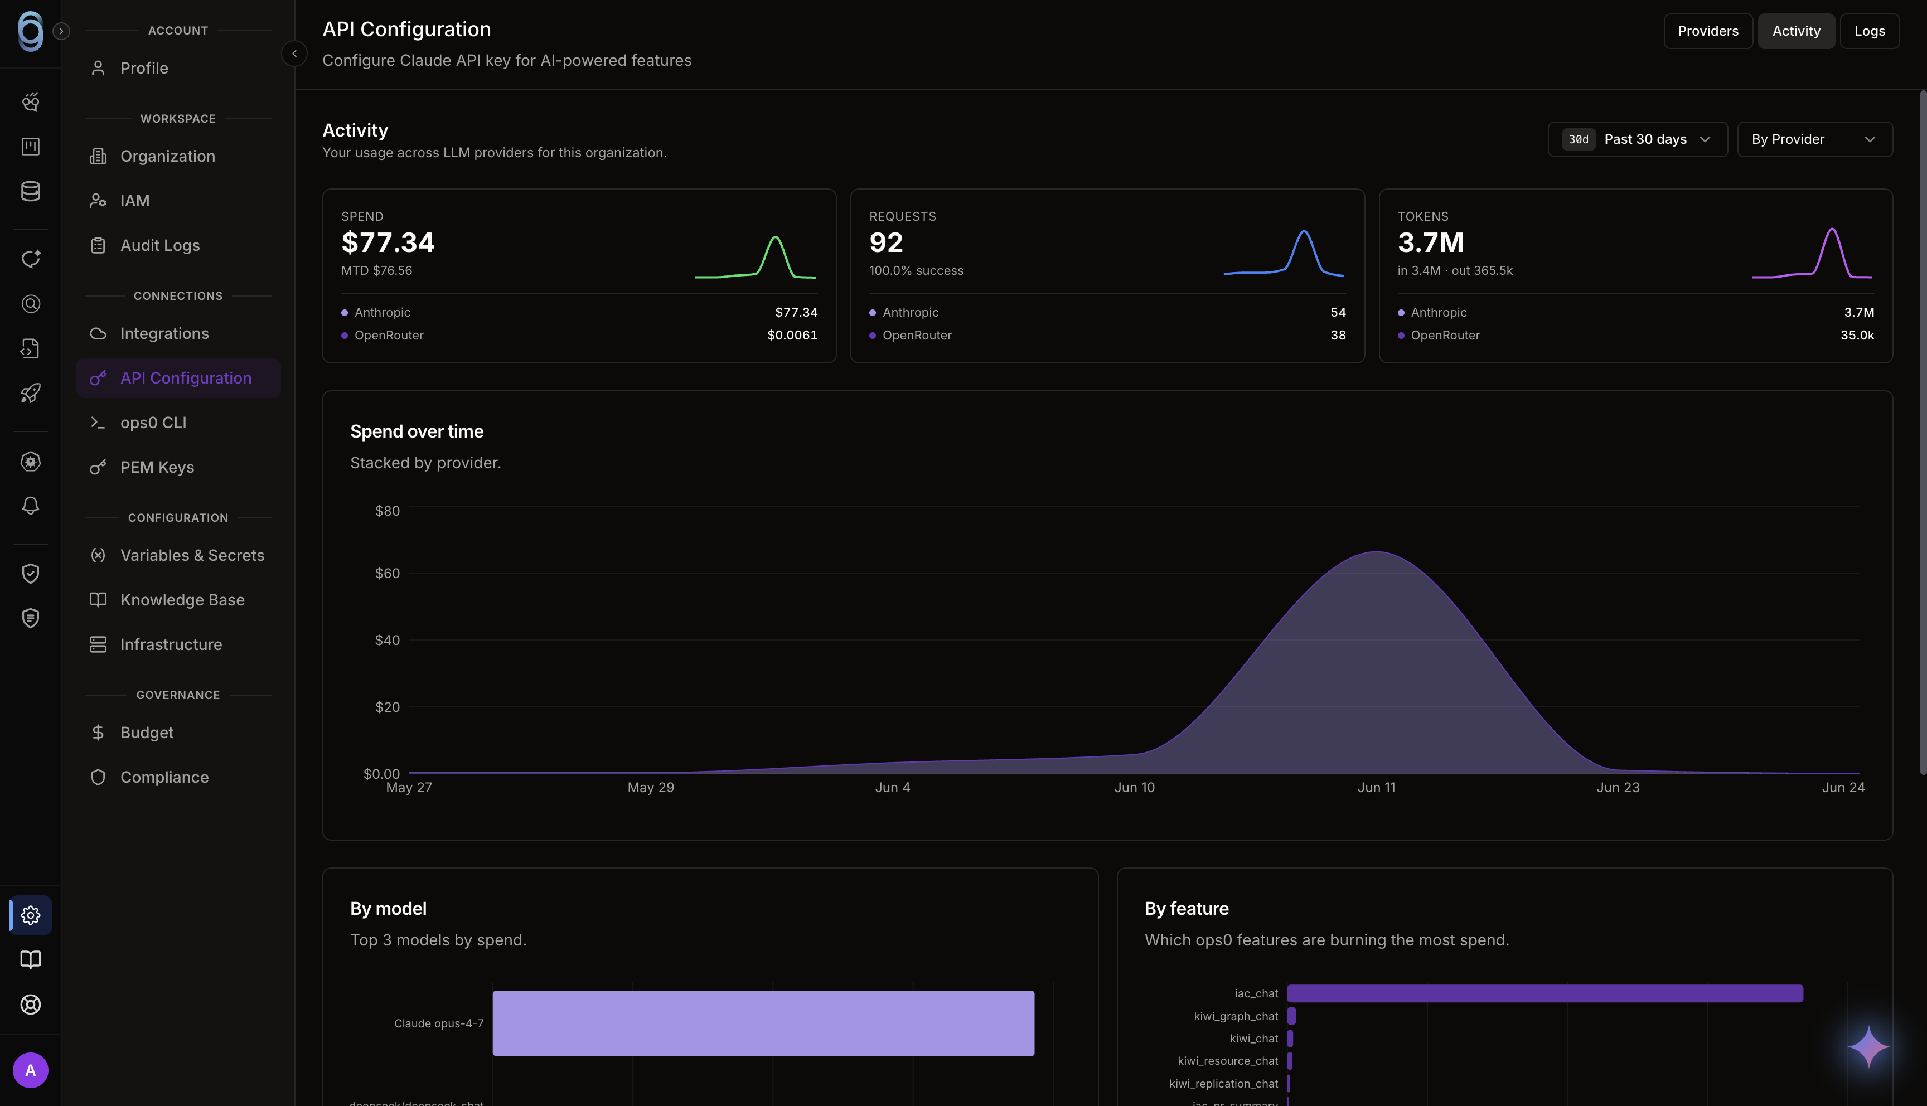1927x1106 pixels.
Task: Expand the Past 30 days dropdown
Action: 1638,139
